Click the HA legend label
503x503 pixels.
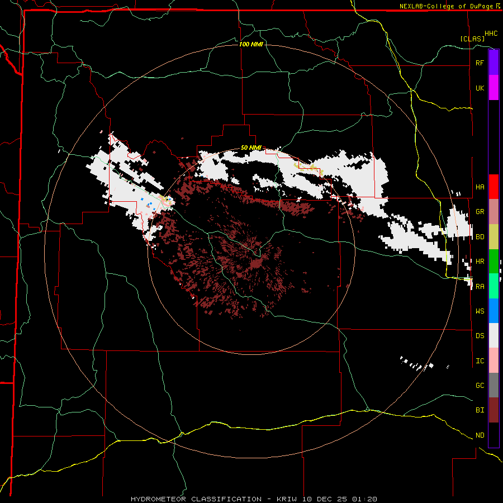[480, 187]
